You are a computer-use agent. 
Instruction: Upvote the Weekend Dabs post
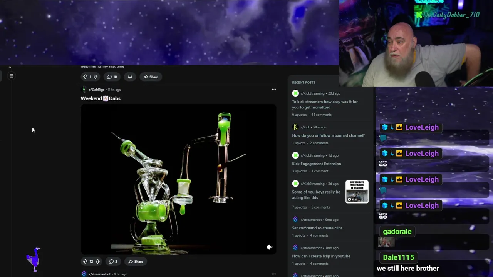point(85,262)
